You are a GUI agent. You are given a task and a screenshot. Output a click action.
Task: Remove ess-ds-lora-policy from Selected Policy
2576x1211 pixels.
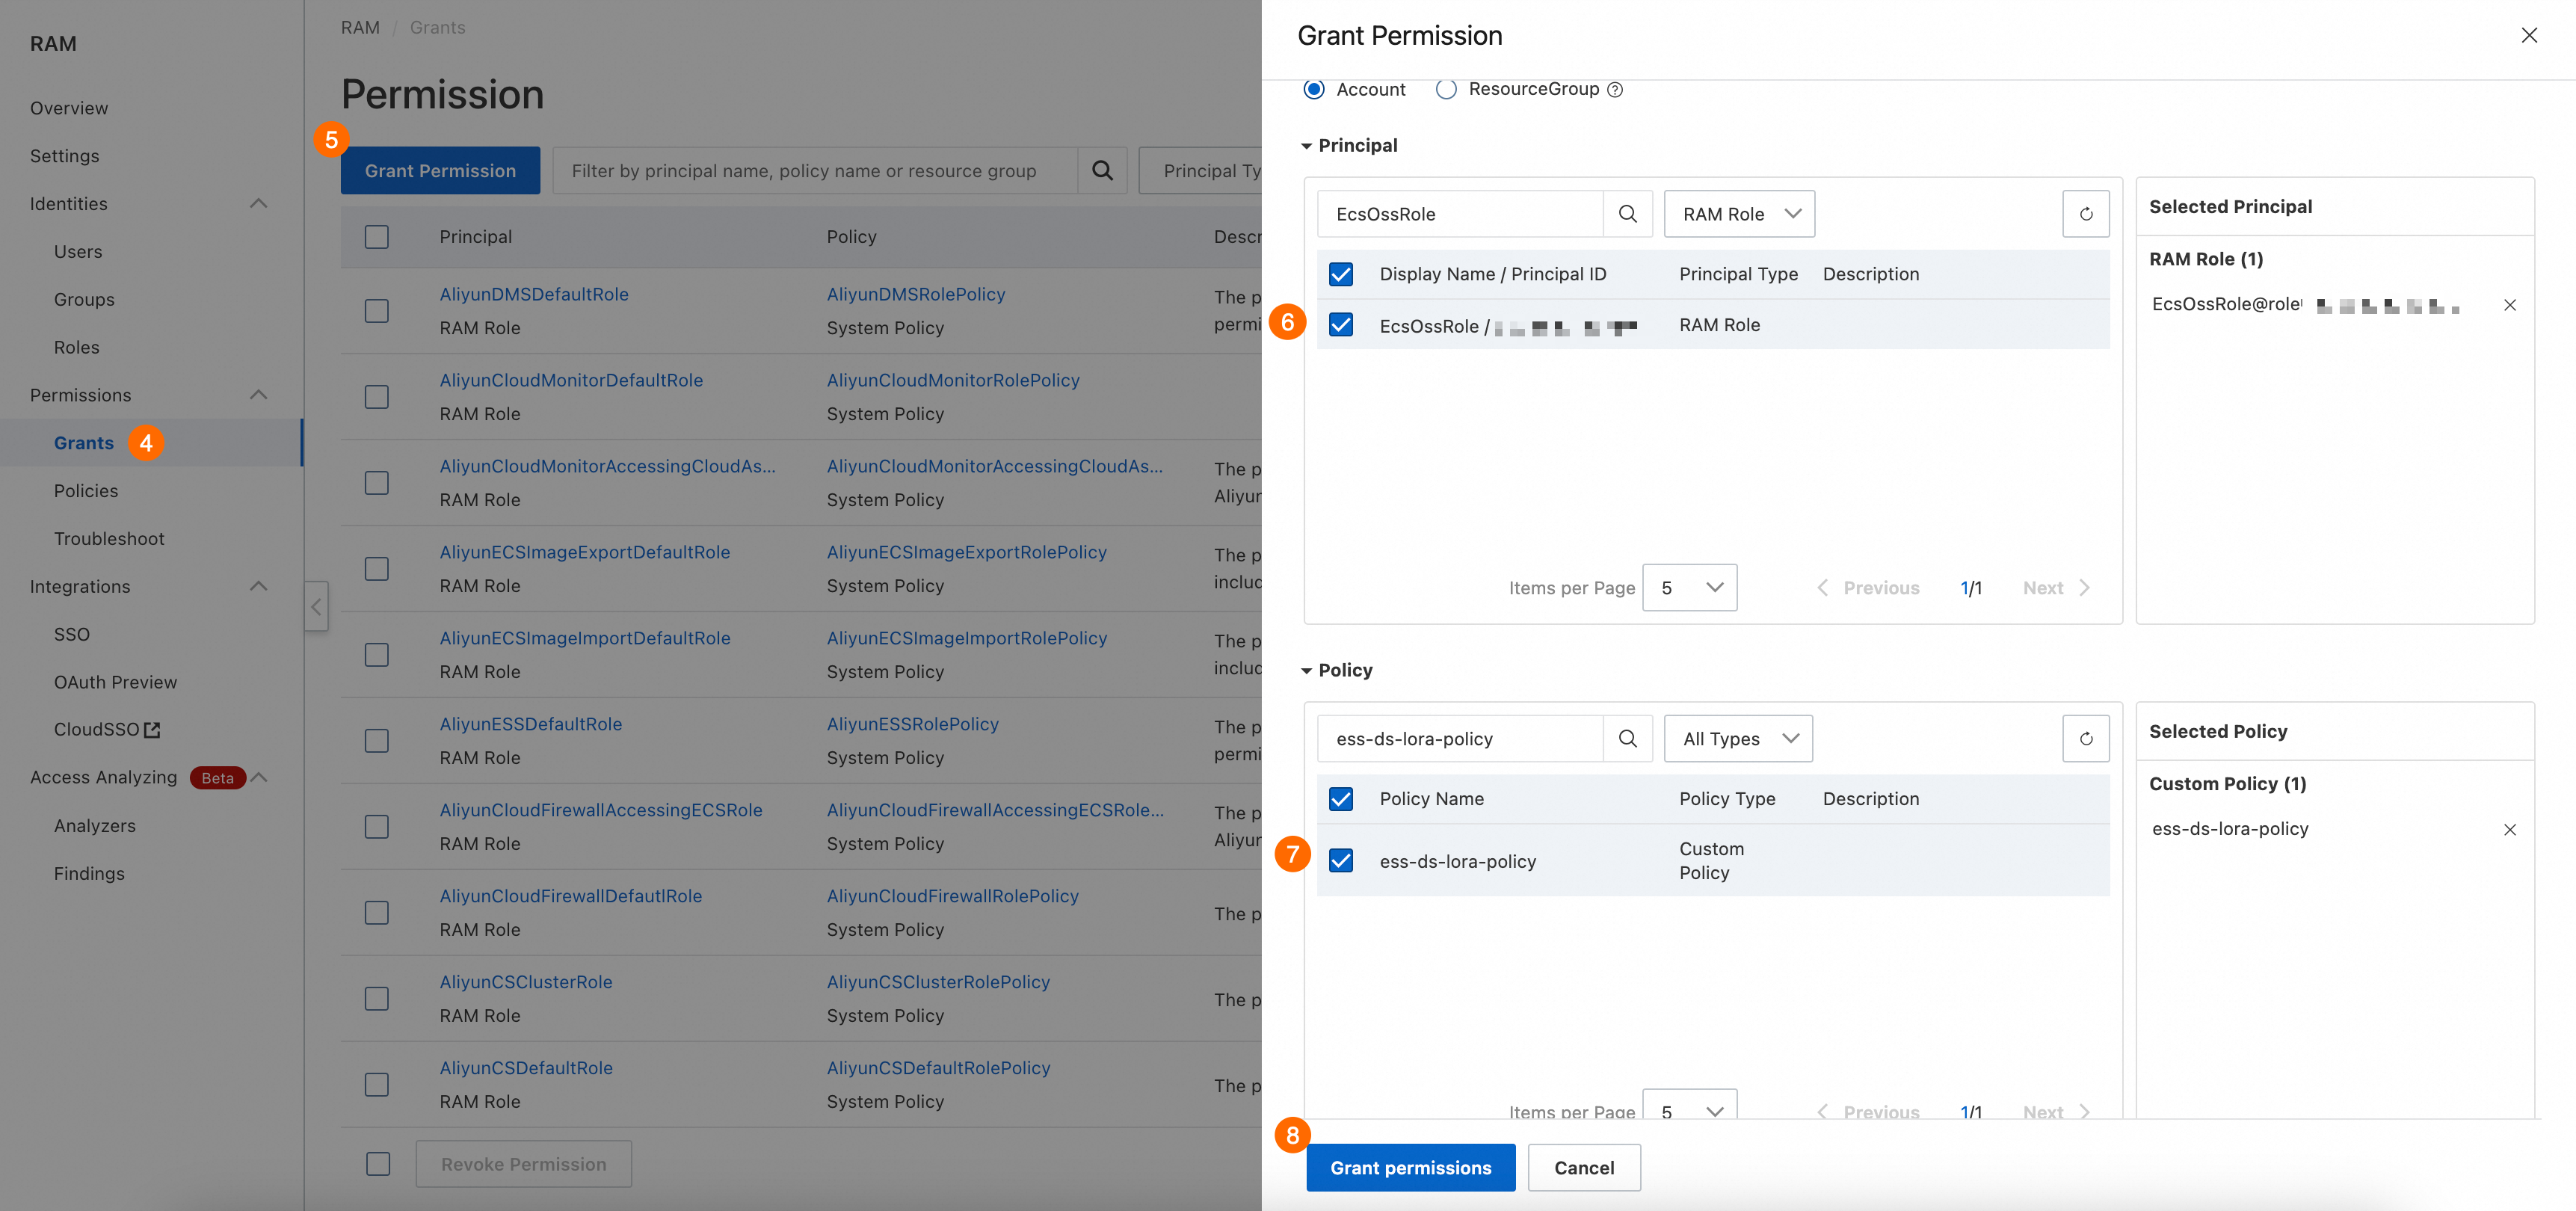(x=2509, y=829)
